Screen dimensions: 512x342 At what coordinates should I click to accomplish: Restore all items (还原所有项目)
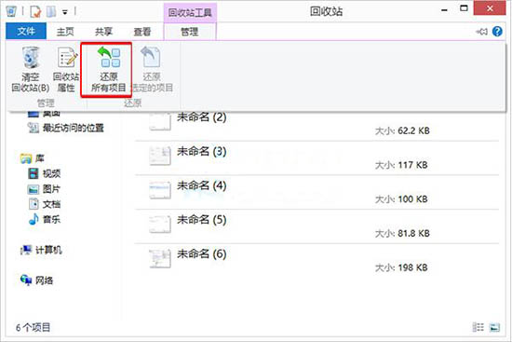(108, 70)
